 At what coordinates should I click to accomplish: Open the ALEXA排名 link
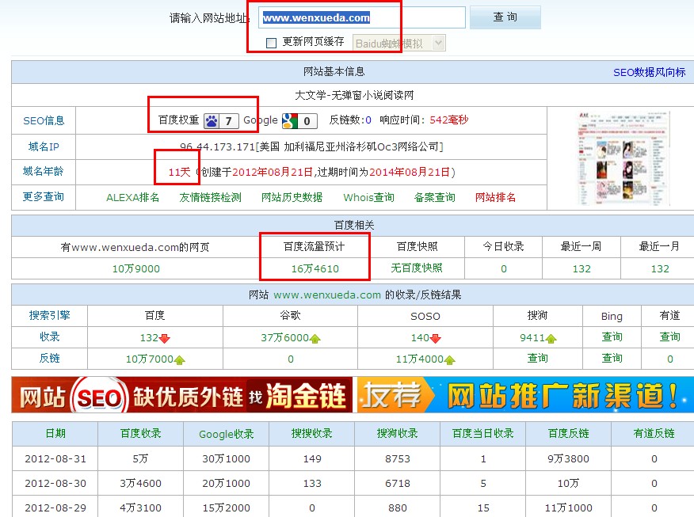[x=133, y=197]
